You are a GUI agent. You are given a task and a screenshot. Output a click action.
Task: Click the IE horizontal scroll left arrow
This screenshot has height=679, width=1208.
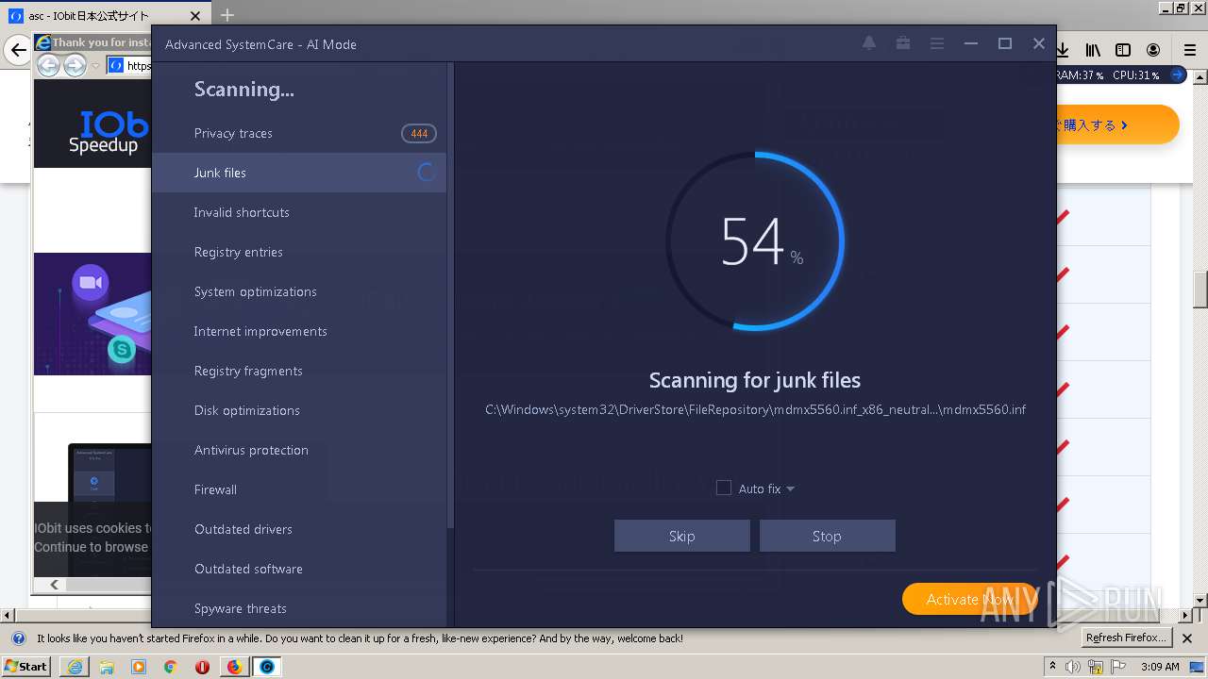pyautogui.click(x=55, y=585)
